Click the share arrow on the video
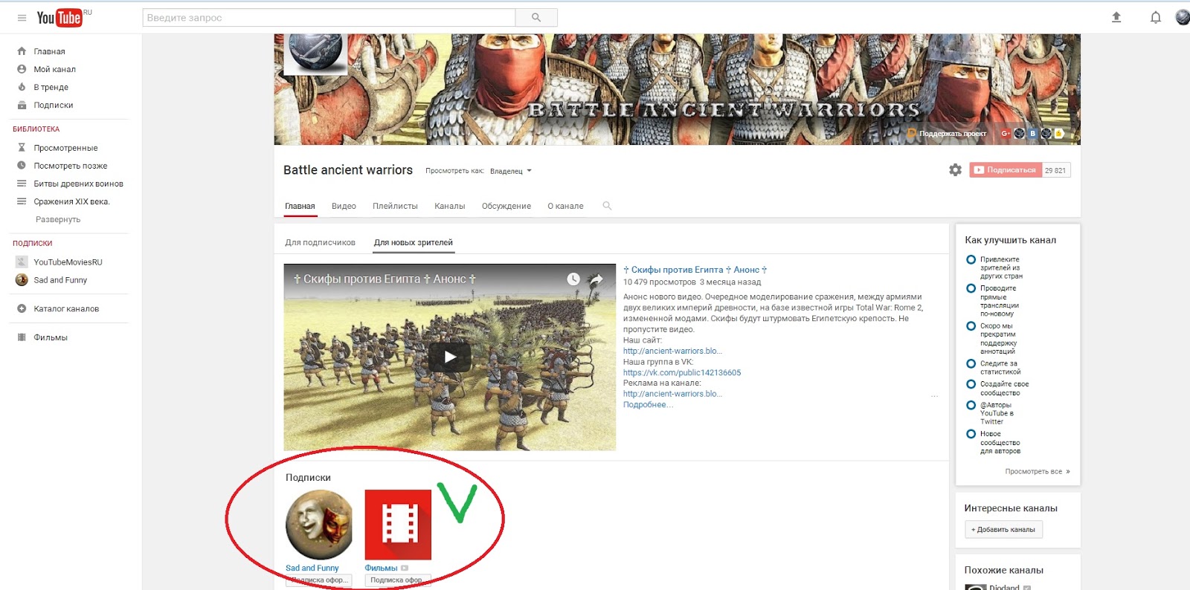The width and height of the screenshot is (1190, 590). (596, 279)
